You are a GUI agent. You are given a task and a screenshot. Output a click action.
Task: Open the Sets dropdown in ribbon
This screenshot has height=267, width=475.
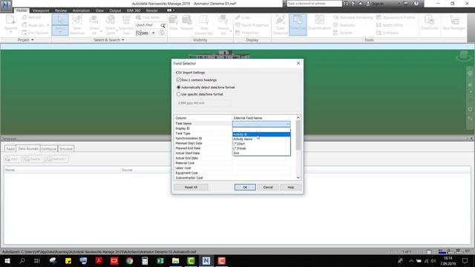(x=154, y=33)
